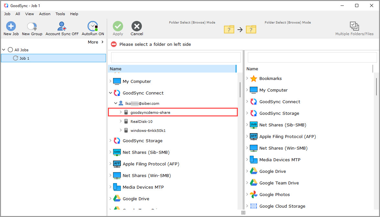
Task: Click left pane Name column header
Action: click(x=172, y=69)
